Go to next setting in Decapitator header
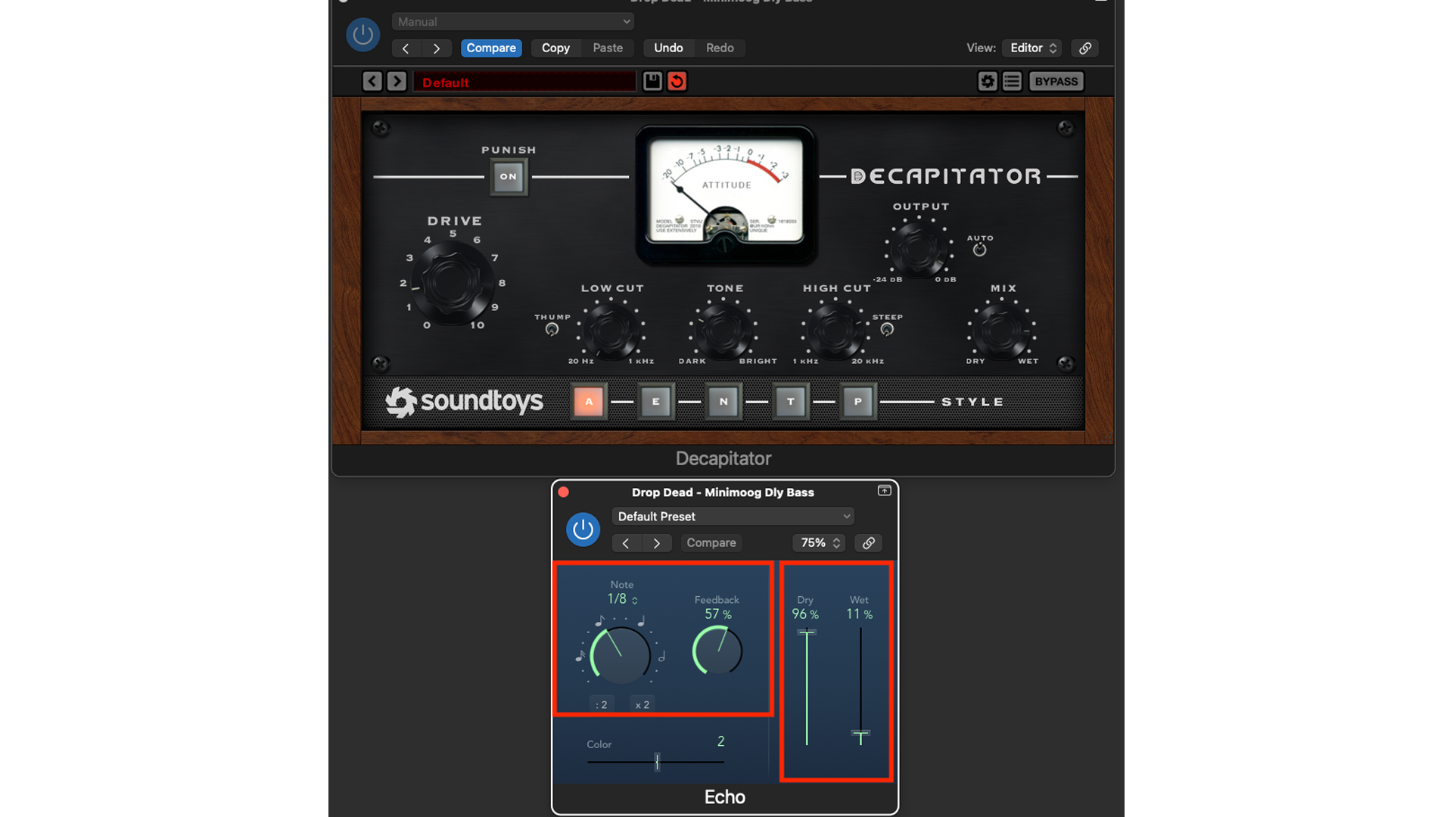 click(437, 48)
